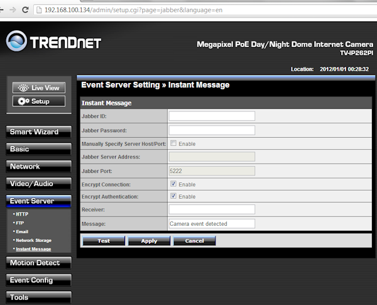
Task: Expand the Smart Wizard menu
Action: pyautogui.click(x=39, y=132)
